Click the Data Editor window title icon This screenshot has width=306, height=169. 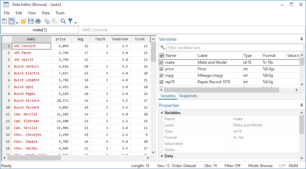(6, 5)
